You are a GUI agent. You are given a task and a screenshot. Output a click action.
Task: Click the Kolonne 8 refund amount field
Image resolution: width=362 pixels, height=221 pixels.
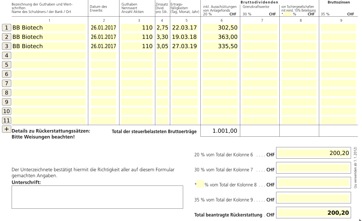point(314,183)
